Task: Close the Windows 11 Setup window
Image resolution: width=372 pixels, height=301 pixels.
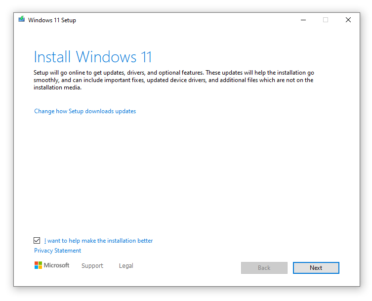Action: pos(348,20)
